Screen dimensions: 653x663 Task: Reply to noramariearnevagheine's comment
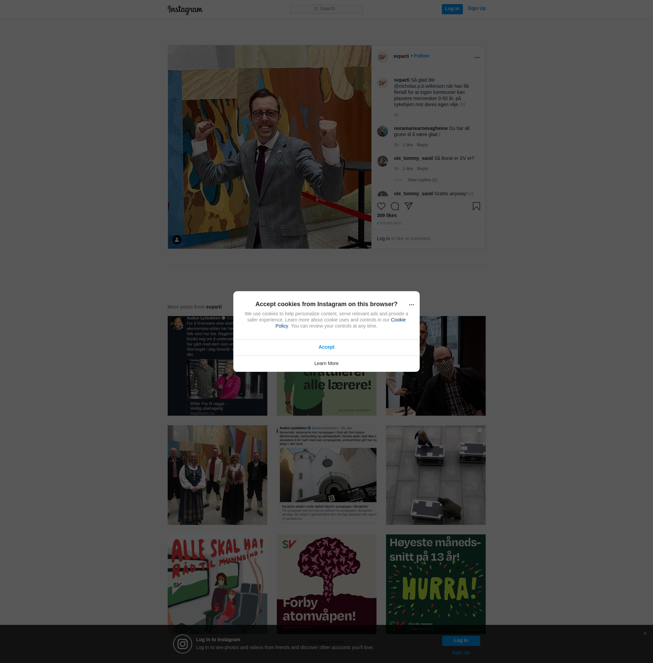coord(422,145)
